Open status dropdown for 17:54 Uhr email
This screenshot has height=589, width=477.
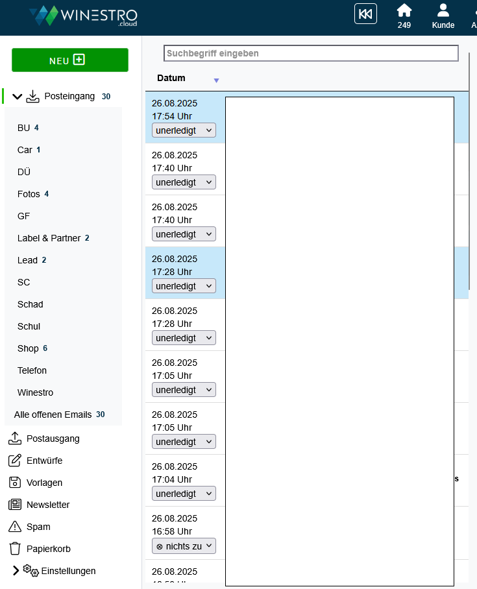point(184,130)
